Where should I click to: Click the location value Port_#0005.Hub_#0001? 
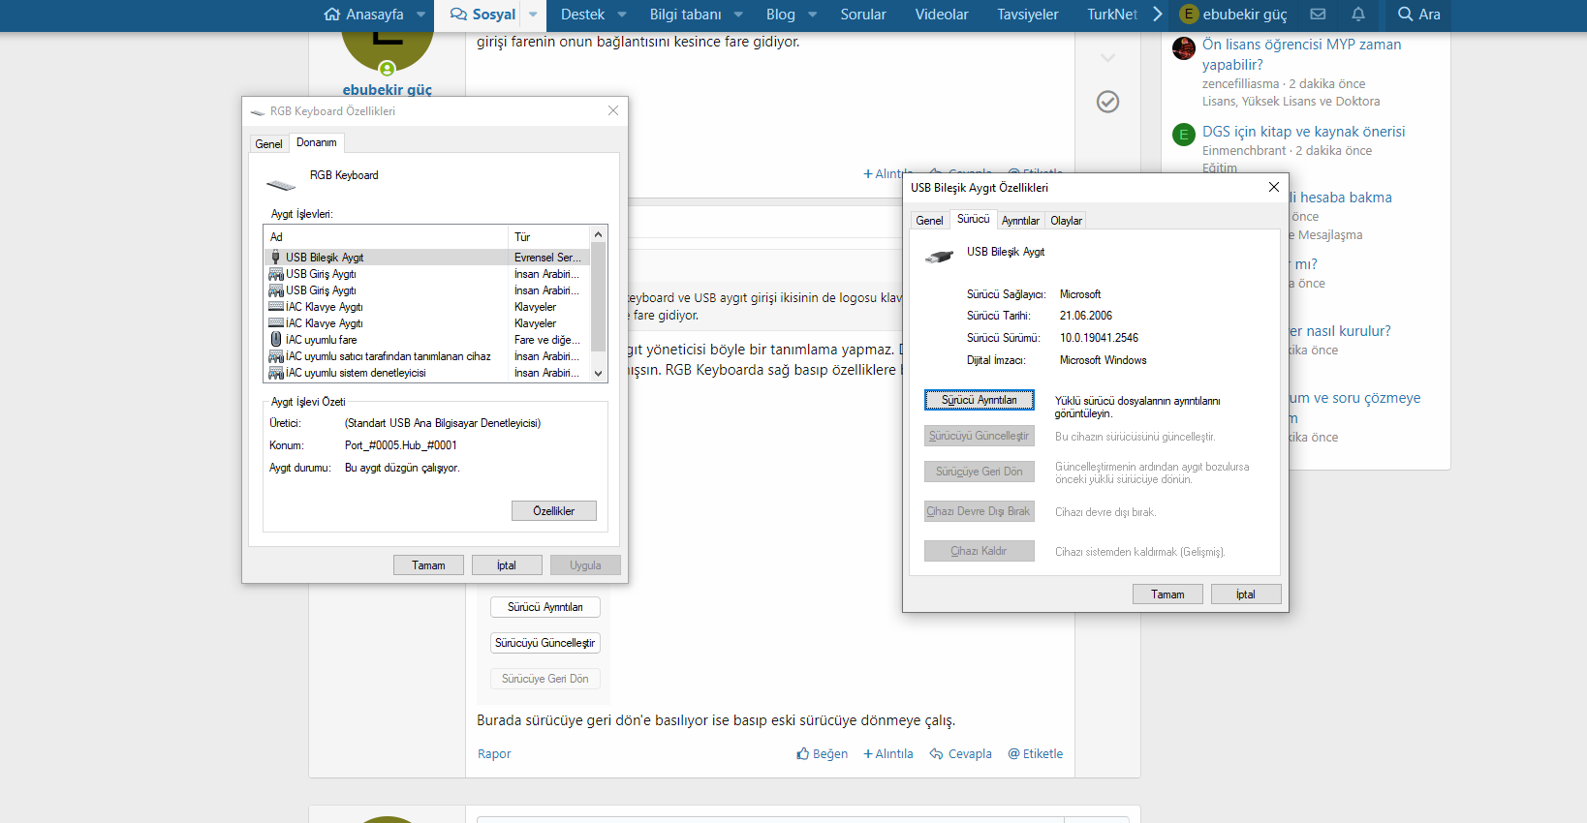click(400, 445)
